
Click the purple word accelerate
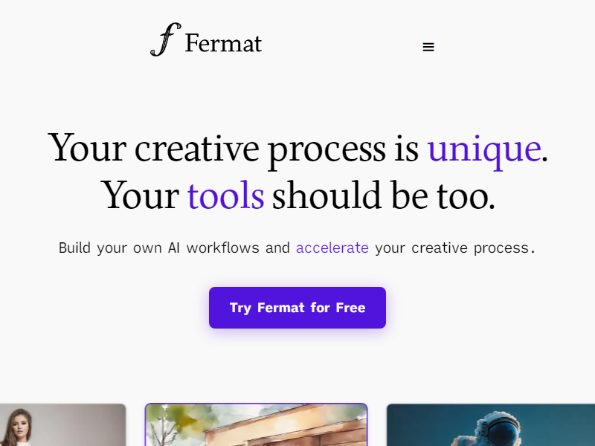click(x=332, y=248)
